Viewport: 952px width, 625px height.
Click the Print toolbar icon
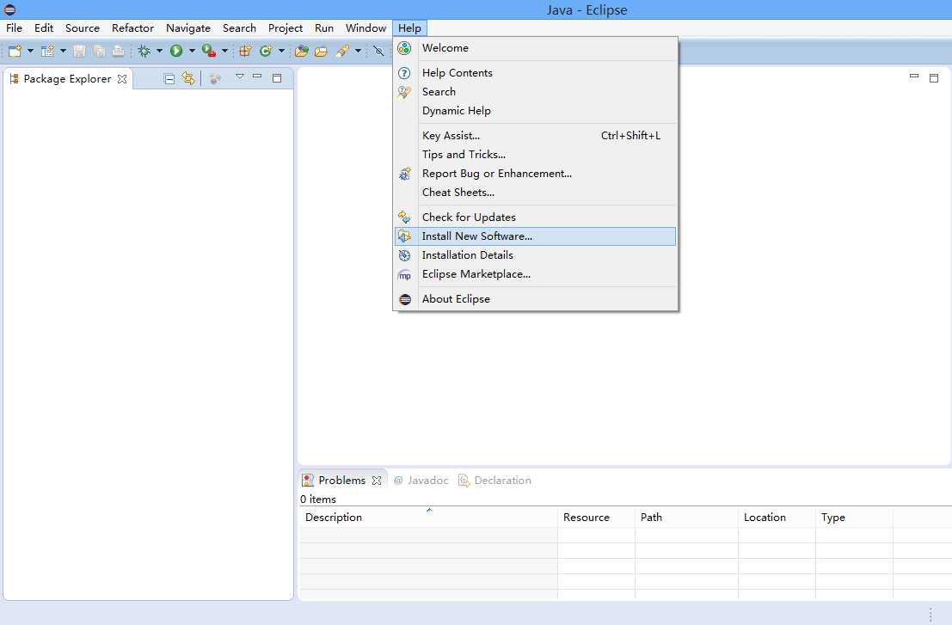coord(119,51)
